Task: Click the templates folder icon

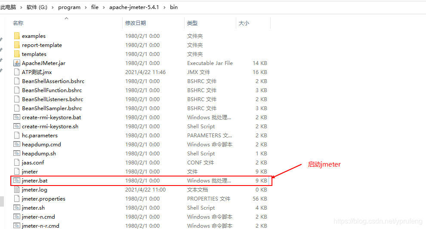Action: pyautogui.click(x=17, y=54)
